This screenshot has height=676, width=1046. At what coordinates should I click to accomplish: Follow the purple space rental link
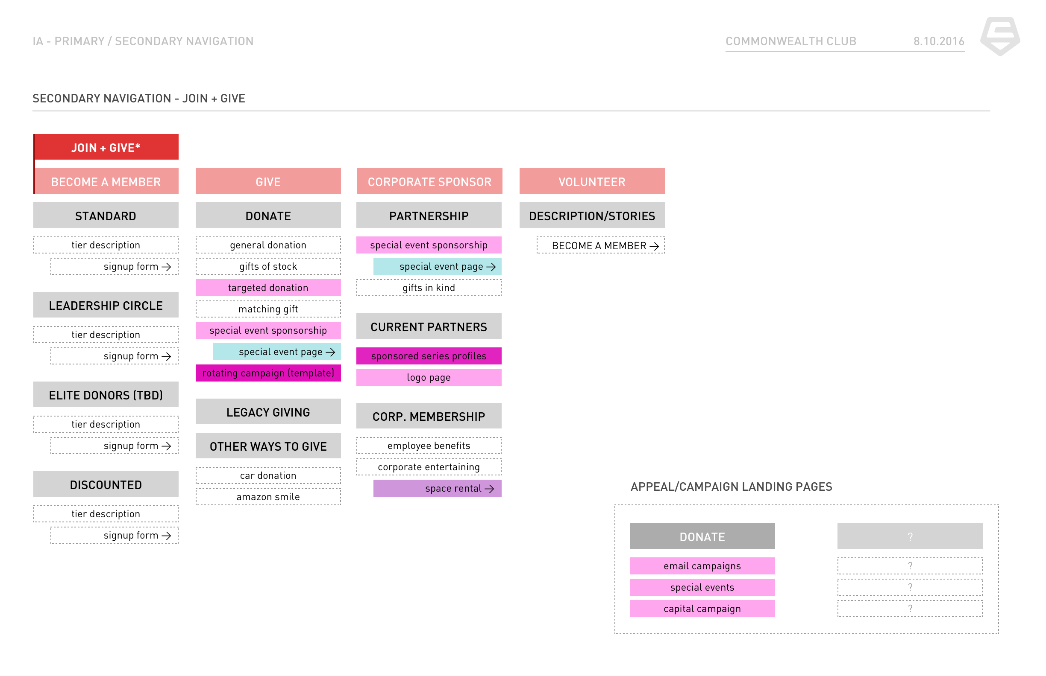pyautogui.click(x=438, y=488)
